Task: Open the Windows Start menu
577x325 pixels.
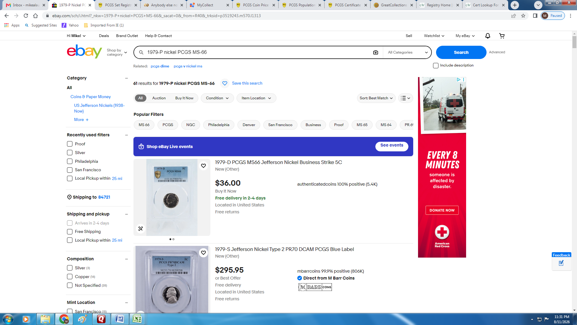Action: pyautogui.click(x=8, y=319)
